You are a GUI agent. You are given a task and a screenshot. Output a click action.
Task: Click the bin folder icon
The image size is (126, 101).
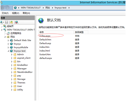[15, 61]
